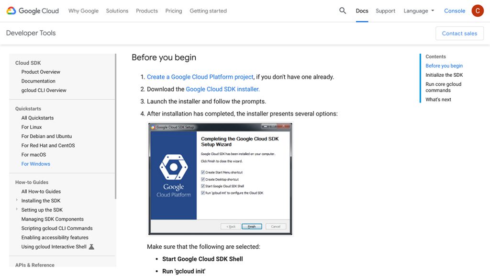
Task: Click the APIs & Reference sidebar heading
Action: [34, 264]
